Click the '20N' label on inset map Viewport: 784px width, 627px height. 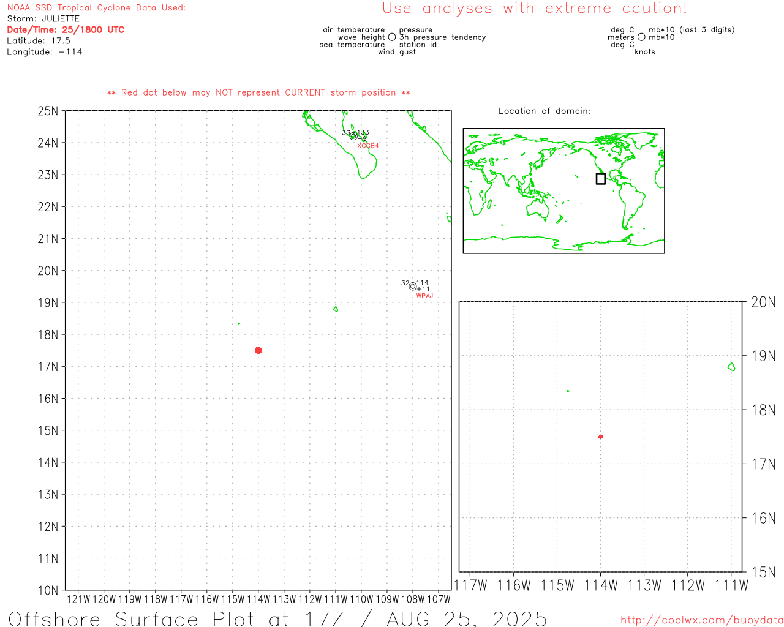click(x=763, y=302)
